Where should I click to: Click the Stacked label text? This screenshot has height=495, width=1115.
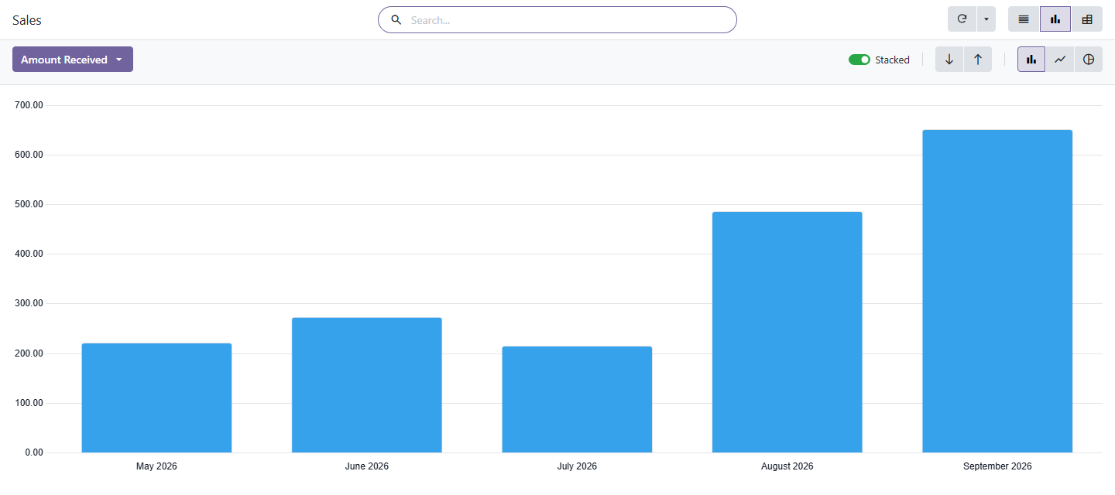892,60
